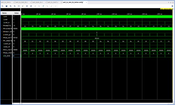Select the uart_tx signal row

coord(6,23)
